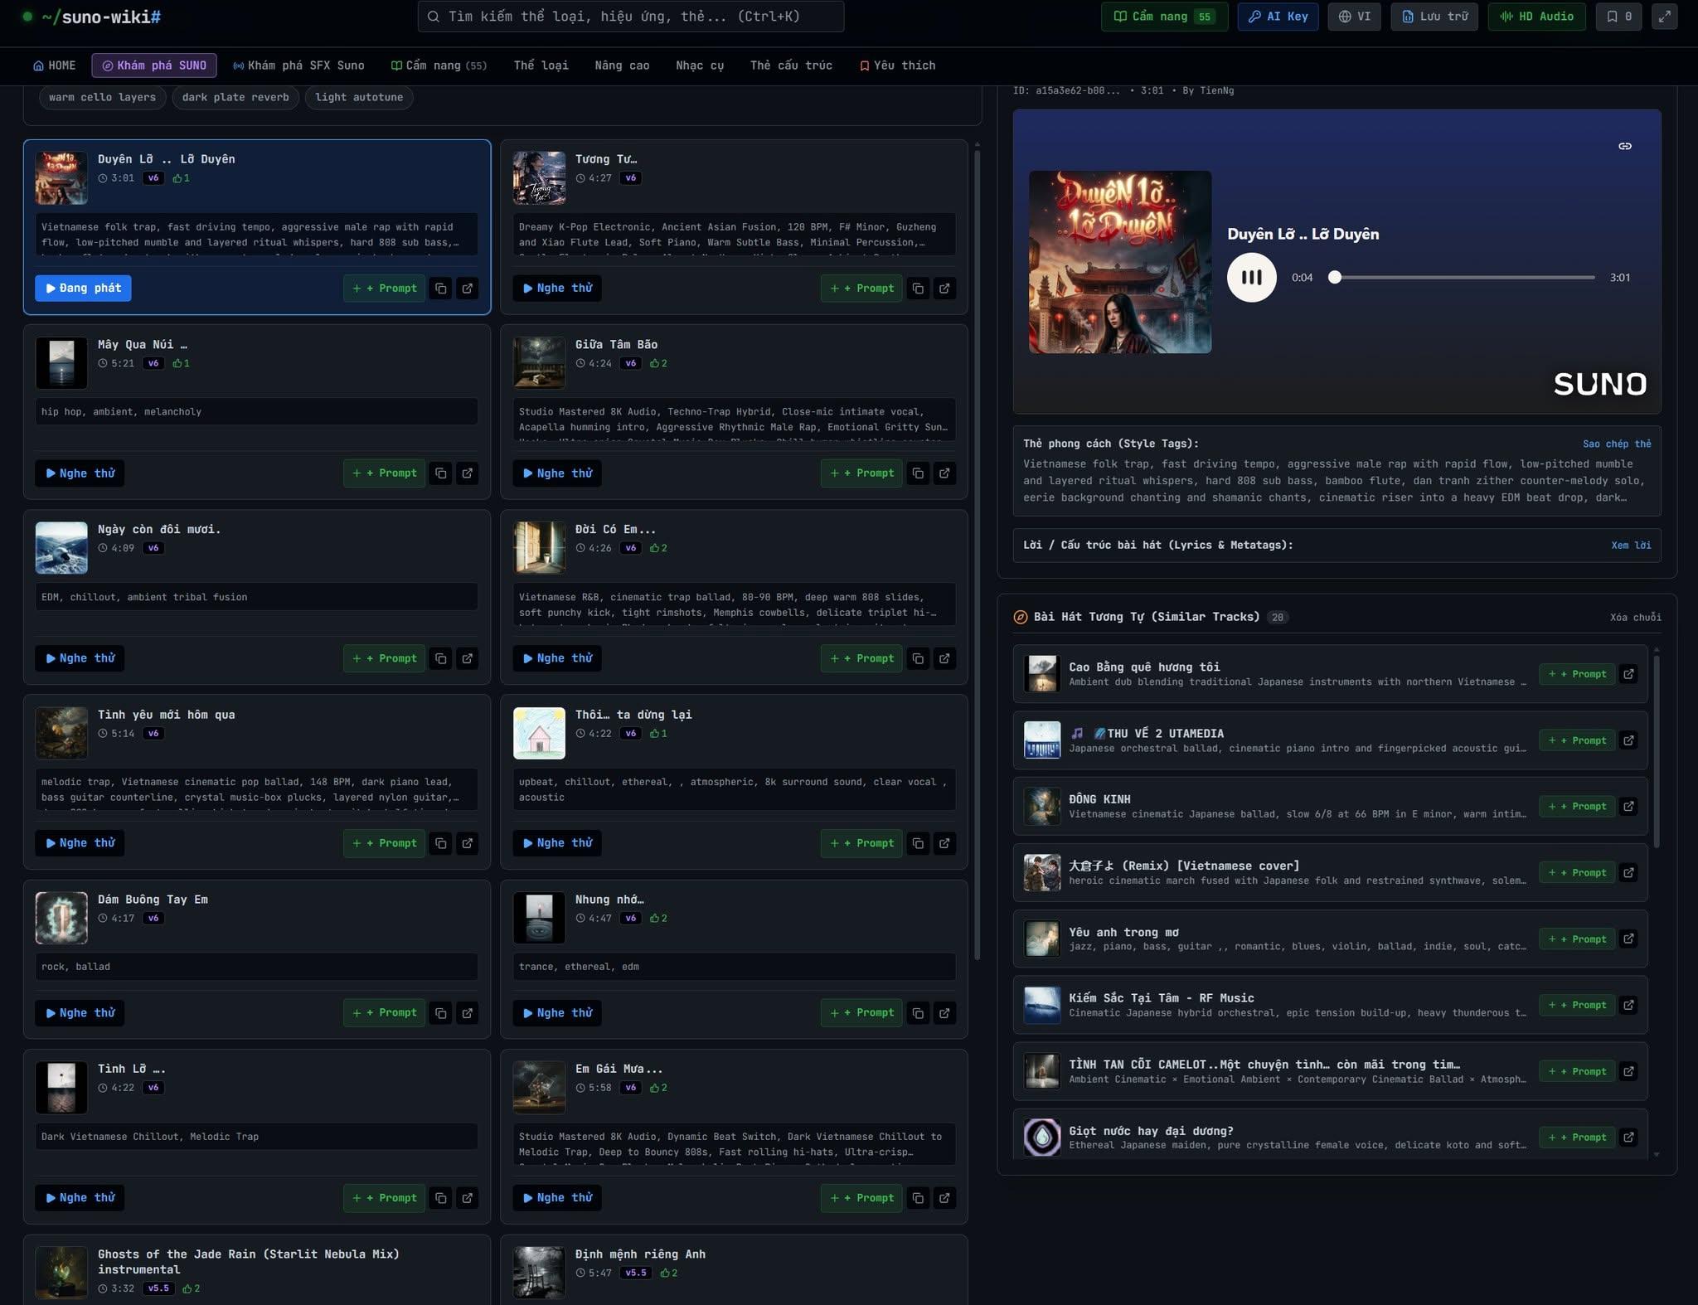Add prompt from ĐÔNG KINH similar track
This screenshot has height=1305, width=1698.
pos(1577,807)
